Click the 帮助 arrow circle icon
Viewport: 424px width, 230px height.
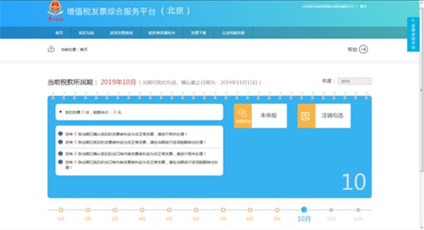pyautogui.click(x=363, y=49)
